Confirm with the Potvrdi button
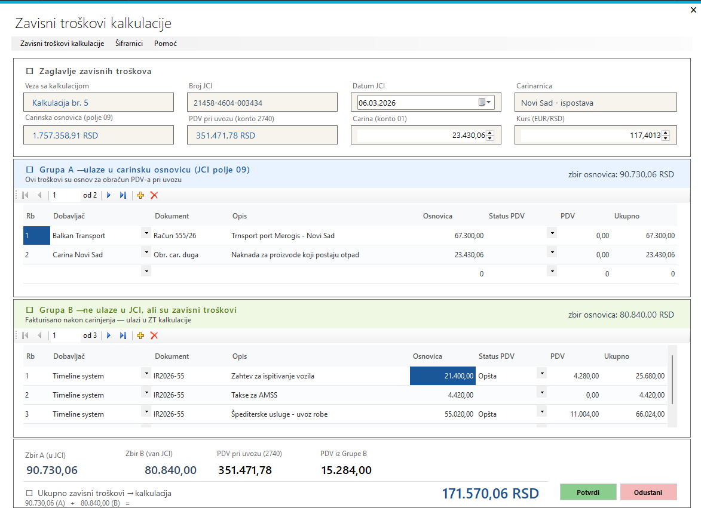This screenshot has width=701, height=508. pyautogui.click(x=588, y=492)
